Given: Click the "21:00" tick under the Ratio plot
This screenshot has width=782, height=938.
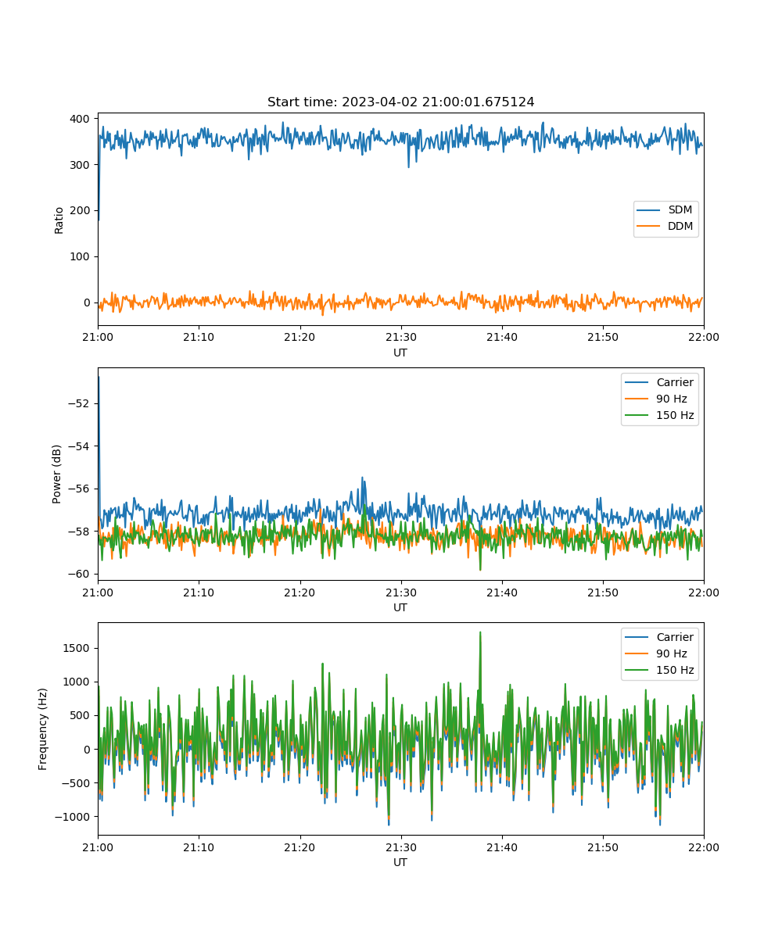Looking at the screenshot, I should (x=98, y=337).
